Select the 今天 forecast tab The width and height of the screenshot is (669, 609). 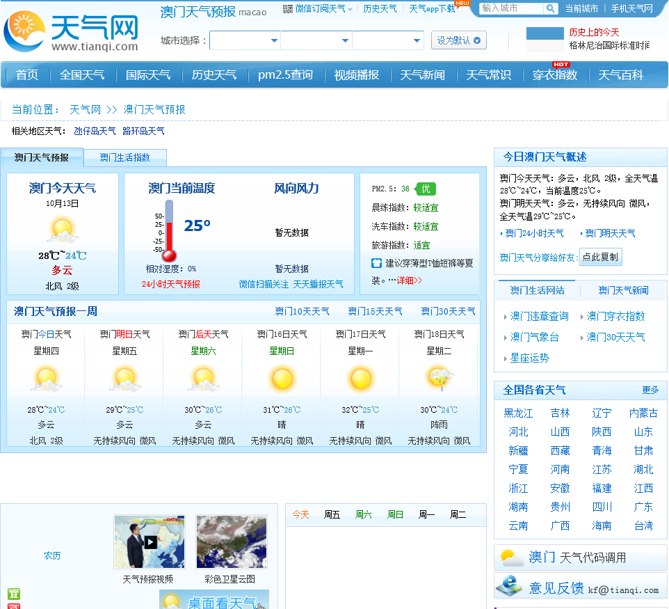click(x=300, y=514)
